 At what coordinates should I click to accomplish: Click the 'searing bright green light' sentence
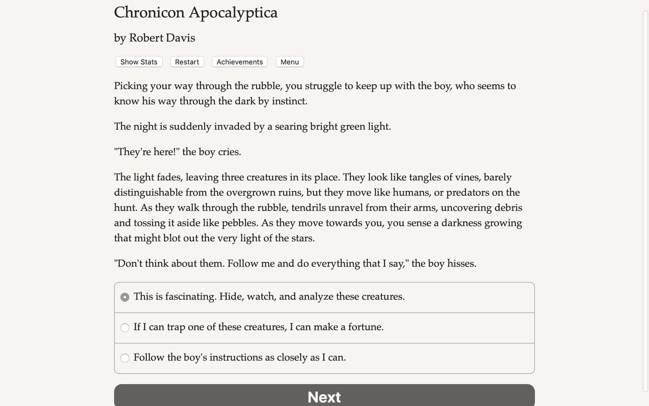[252, 126]
